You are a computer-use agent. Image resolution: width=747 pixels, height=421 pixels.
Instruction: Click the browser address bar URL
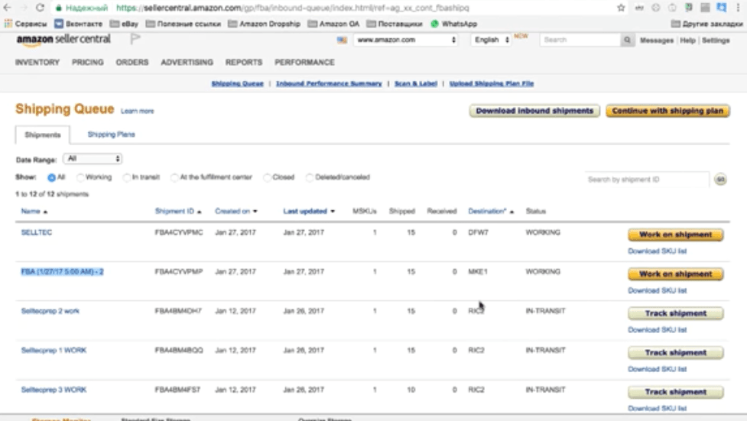(x=293, y=8)
